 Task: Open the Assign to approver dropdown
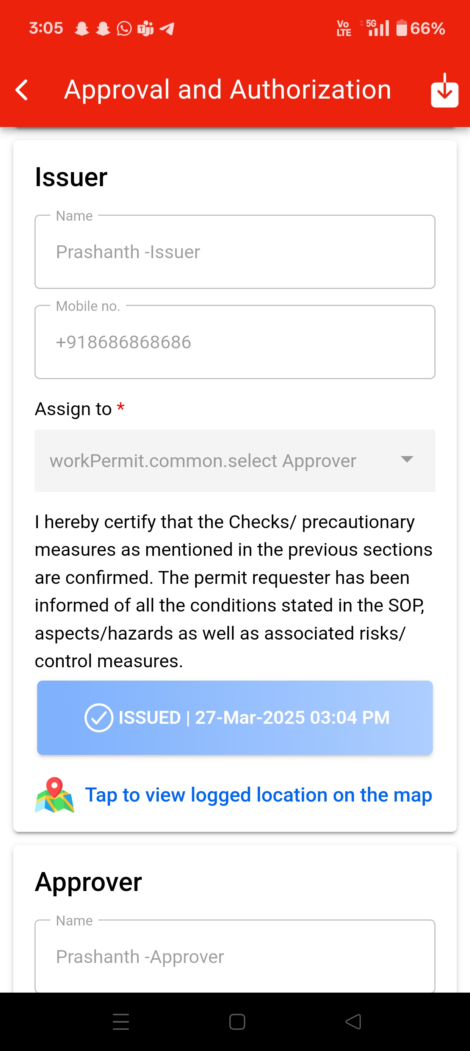tap(235, 461)
